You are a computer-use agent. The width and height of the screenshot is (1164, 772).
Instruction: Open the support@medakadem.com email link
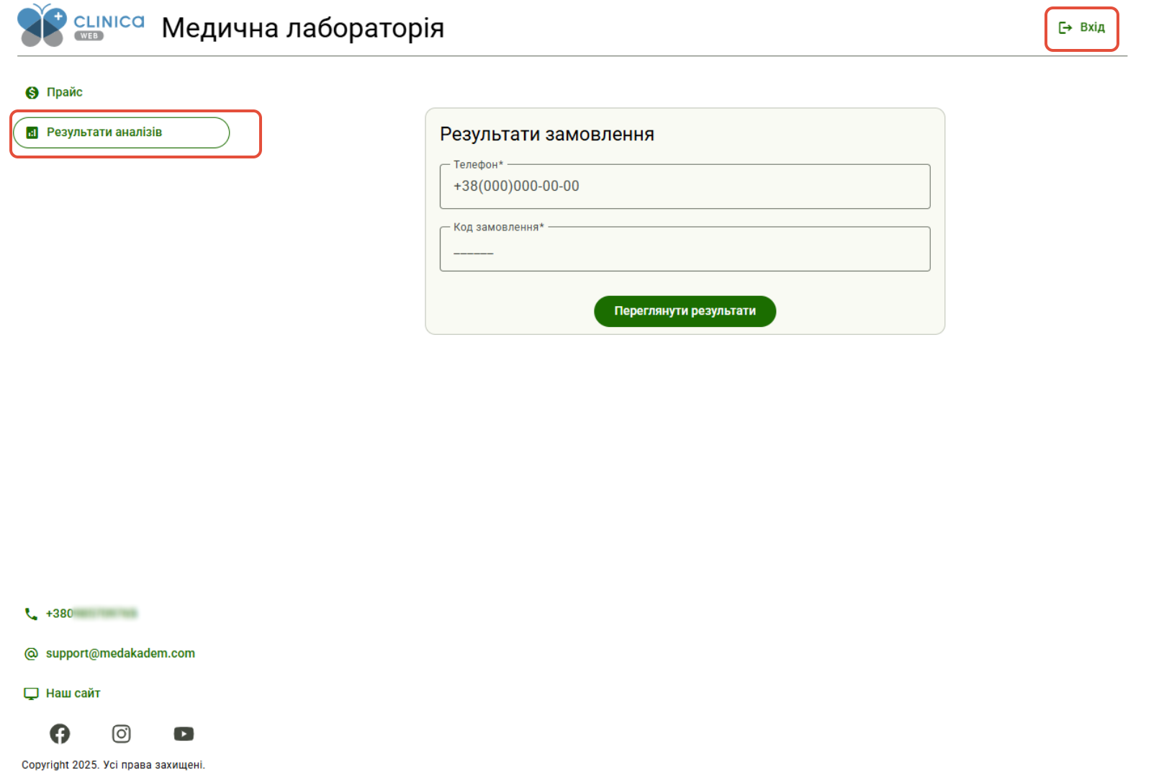[x=120, y=653]
